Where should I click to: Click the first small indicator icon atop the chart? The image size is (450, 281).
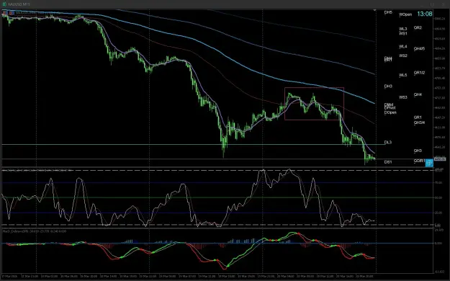tap(5, 13)
